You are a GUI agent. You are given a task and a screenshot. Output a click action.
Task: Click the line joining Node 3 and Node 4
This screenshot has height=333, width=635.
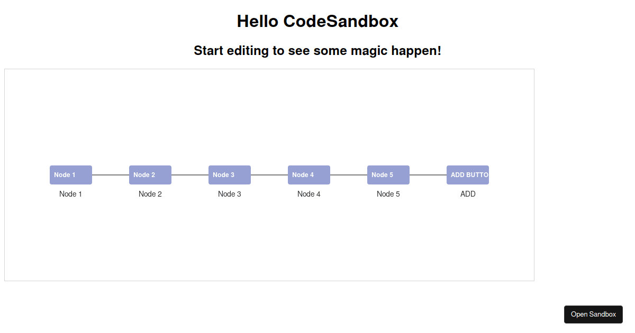coord(269,175)
